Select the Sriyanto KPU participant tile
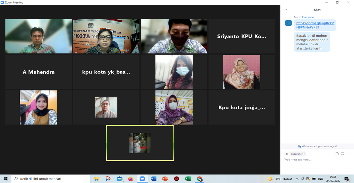Image resolution: width=354 pixels, height=183 pixels. coord(241,36)
